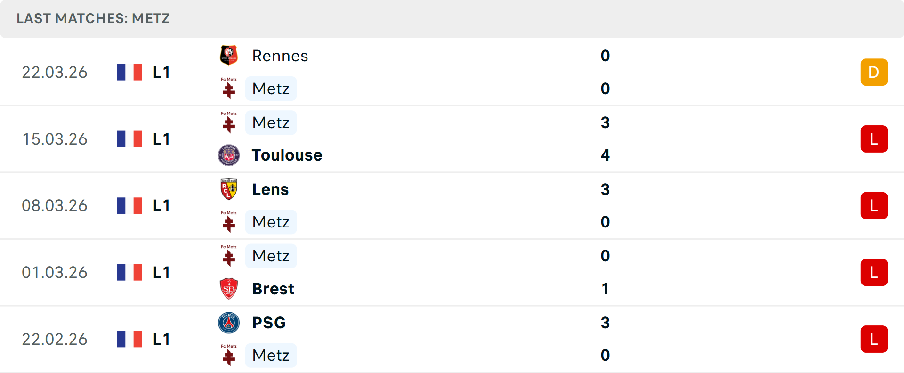This screenshot has height=373, width=904.
Task: Open the Brest team link
Action: [273, 289]
